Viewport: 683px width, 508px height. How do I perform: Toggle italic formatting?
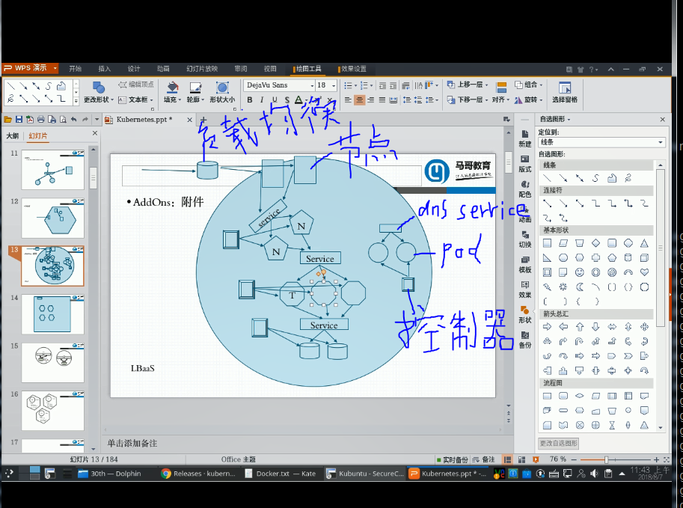click(262, 100)
